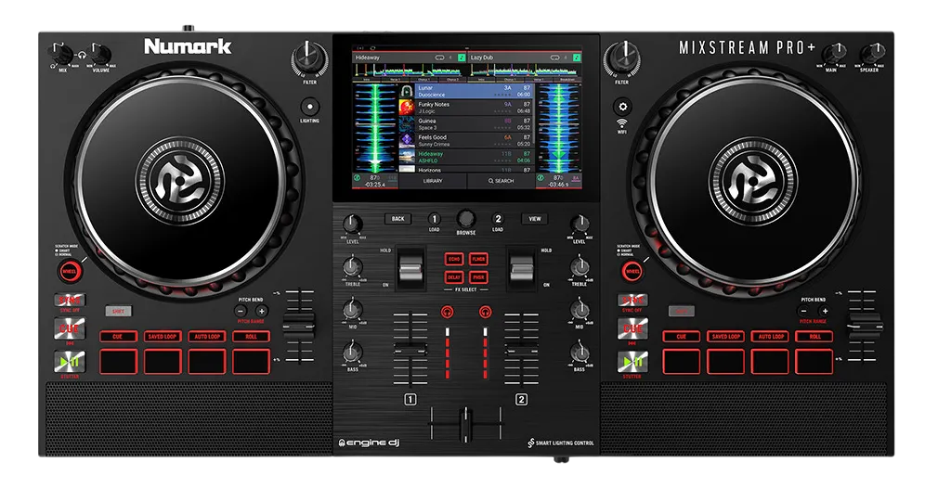Screen dimensions: 938x488
Task: Tap the large CUE button on deck 2
Action: click(632, 328)
